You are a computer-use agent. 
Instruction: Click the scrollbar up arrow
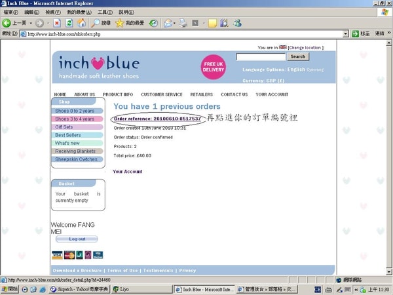(x=388, y=43)
